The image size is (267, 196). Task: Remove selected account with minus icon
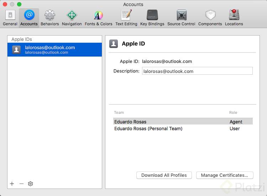pyautogui.click(x=21, y=184)
